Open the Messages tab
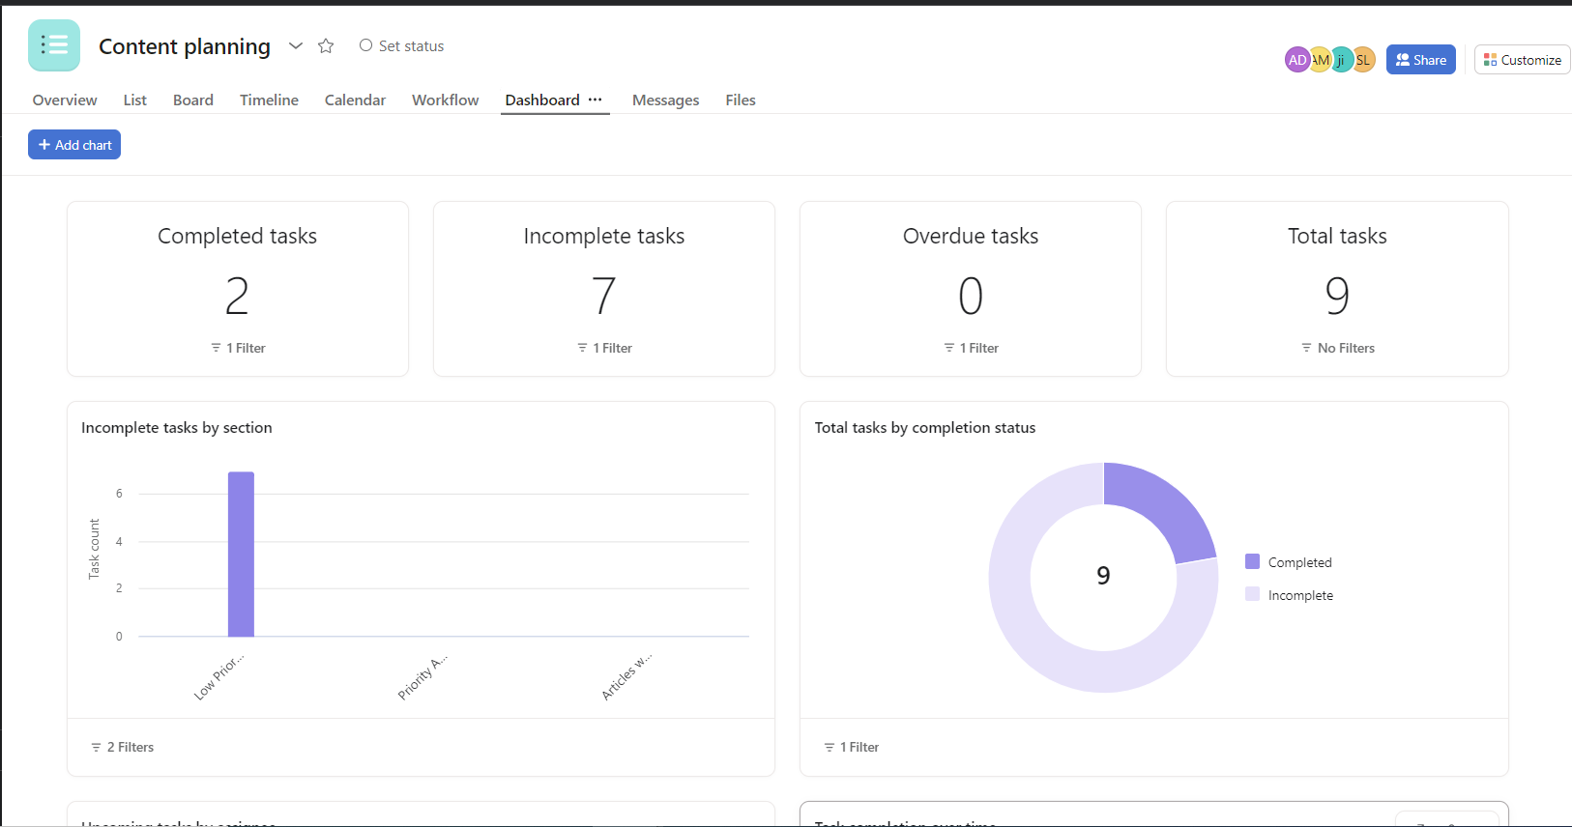Screen dimensions: 1572x827 click(665, 100)
